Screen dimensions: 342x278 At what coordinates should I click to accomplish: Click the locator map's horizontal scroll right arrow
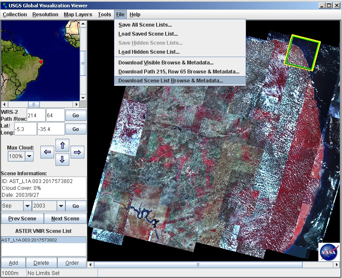76,104
